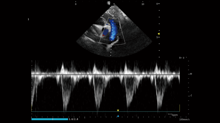Click the blue upward triangle marker
The width and height of the screenshot is (220, 123).
tap(118, 116)
